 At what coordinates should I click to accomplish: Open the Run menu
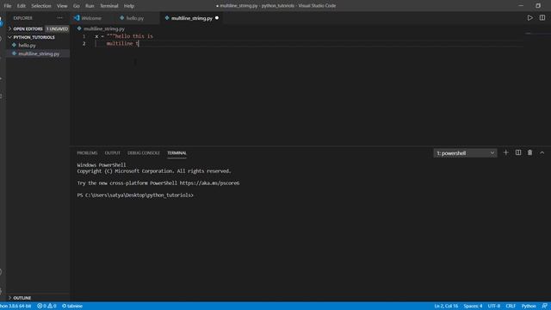tap(90, 6)
